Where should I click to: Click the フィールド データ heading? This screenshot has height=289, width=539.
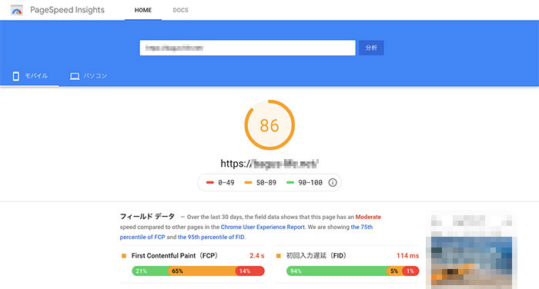147,217
